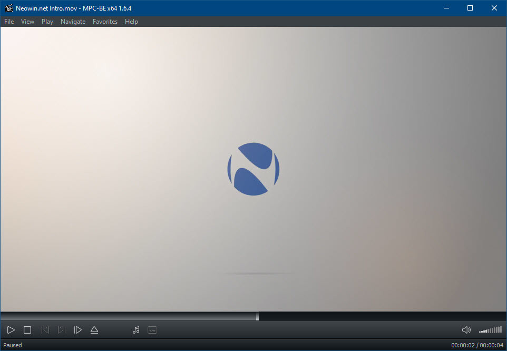The height and width of the screenshot is (351, 507).
Task: Open the subtitle track selector
Action: click(152, 330)
